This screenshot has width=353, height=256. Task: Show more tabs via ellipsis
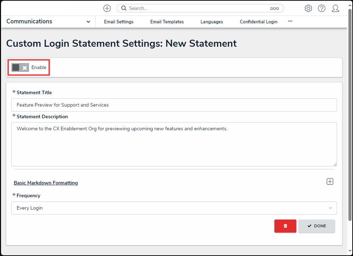point(290,21)
